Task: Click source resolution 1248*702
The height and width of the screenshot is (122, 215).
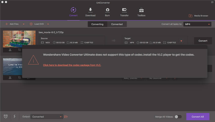Action: pos(89,43)
